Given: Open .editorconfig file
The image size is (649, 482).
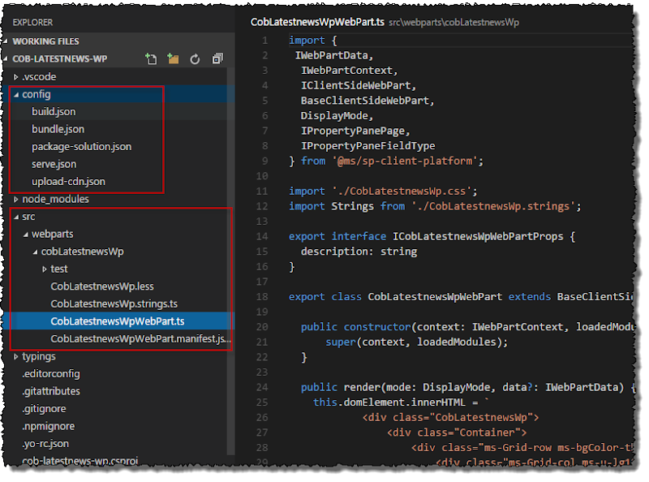Looking at the screenshot, I should pyautogui.click(x=51, y=374).
